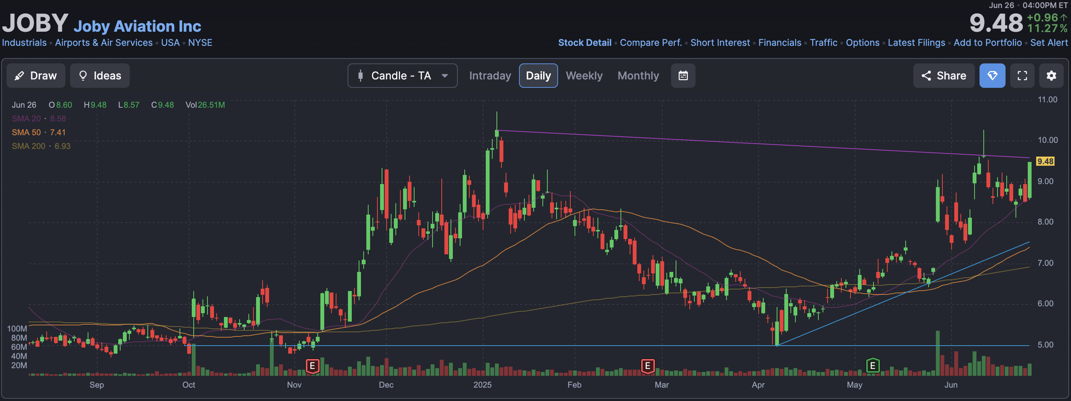Click the Share button
Image resolution: width=1071 pixels, height=401 pixels.
(944, 76)
